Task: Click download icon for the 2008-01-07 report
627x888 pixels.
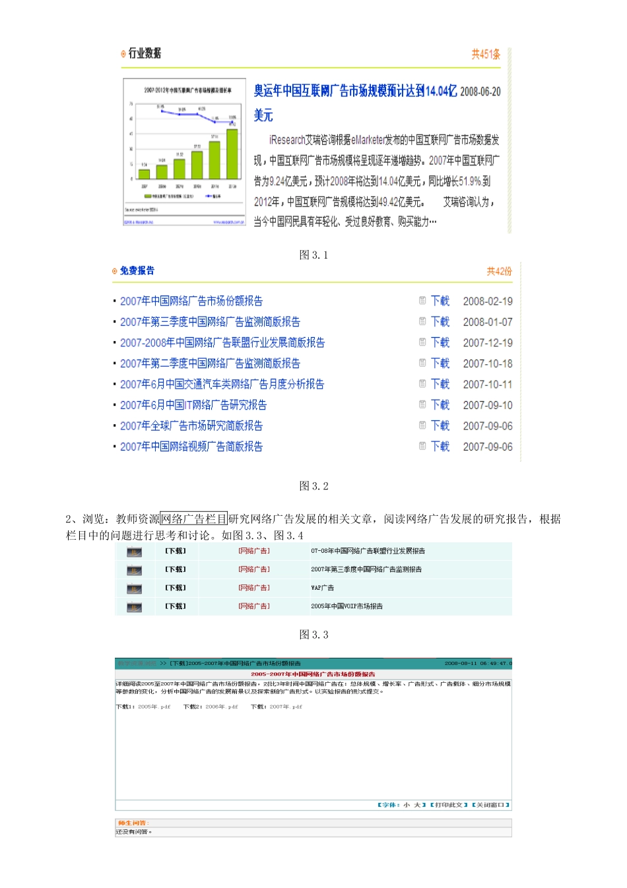Action: point(422,321)
